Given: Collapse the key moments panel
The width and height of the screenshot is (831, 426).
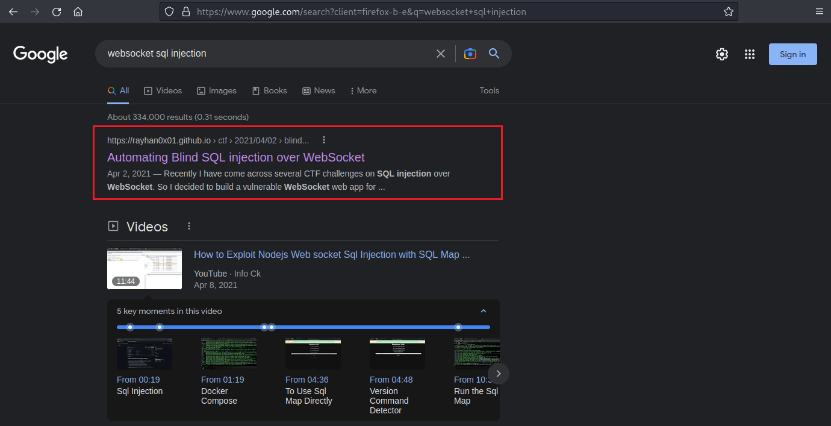Looking at the screenshot, I should [x=484, y=311].
